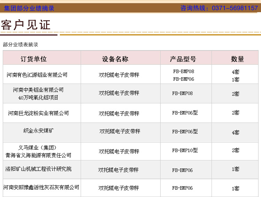This screenshot has height=197, width=261.
Task: Click the 部分业绩表摘录 caption
Action: (x=21, y=45)
